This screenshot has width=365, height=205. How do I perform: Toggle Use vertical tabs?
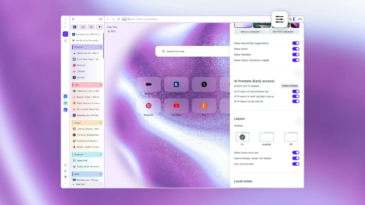click(295, 164)
